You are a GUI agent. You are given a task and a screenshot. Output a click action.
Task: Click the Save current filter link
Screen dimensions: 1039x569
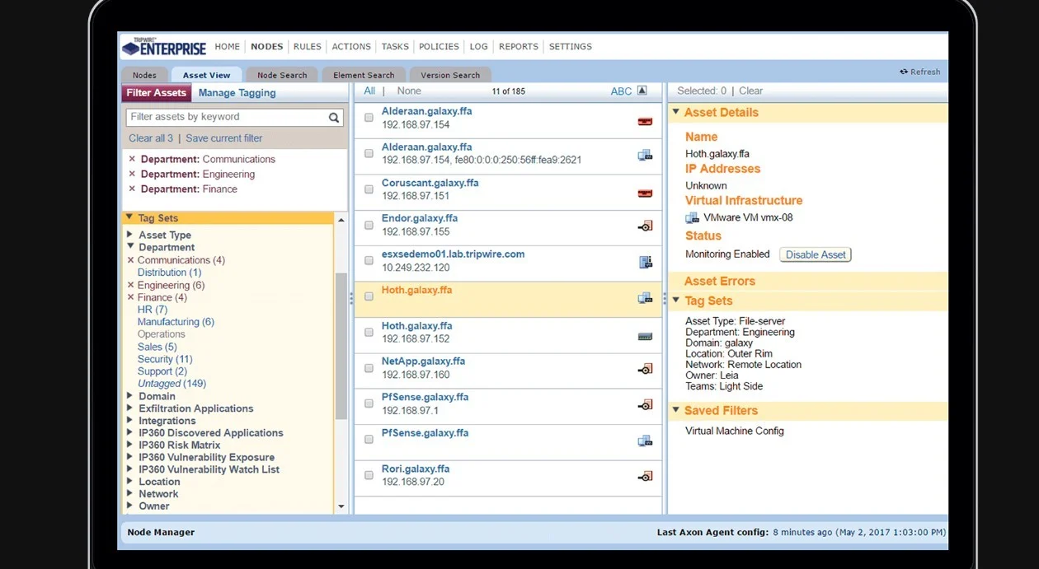point(223,138)
